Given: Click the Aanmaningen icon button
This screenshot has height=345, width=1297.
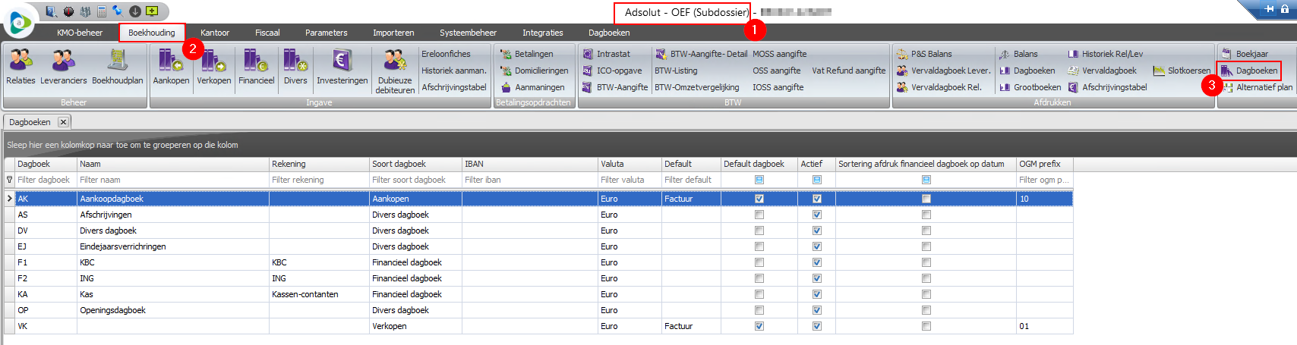Looking at the screenshot, I should click(x=532, y=87).
